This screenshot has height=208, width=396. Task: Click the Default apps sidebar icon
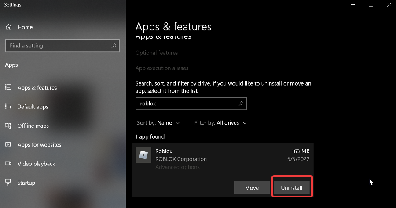point(8,107)
